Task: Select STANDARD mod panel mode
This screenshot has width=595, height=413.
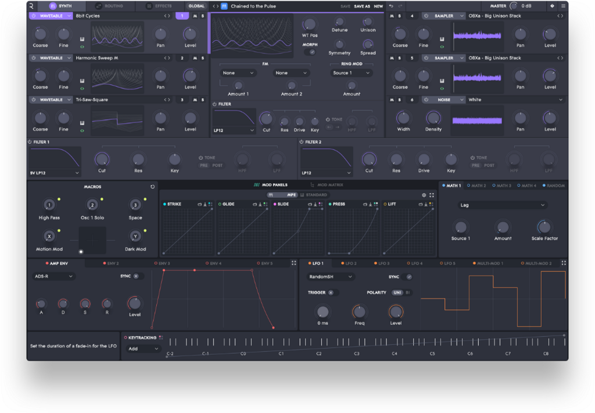Action: tap(314, 195)
